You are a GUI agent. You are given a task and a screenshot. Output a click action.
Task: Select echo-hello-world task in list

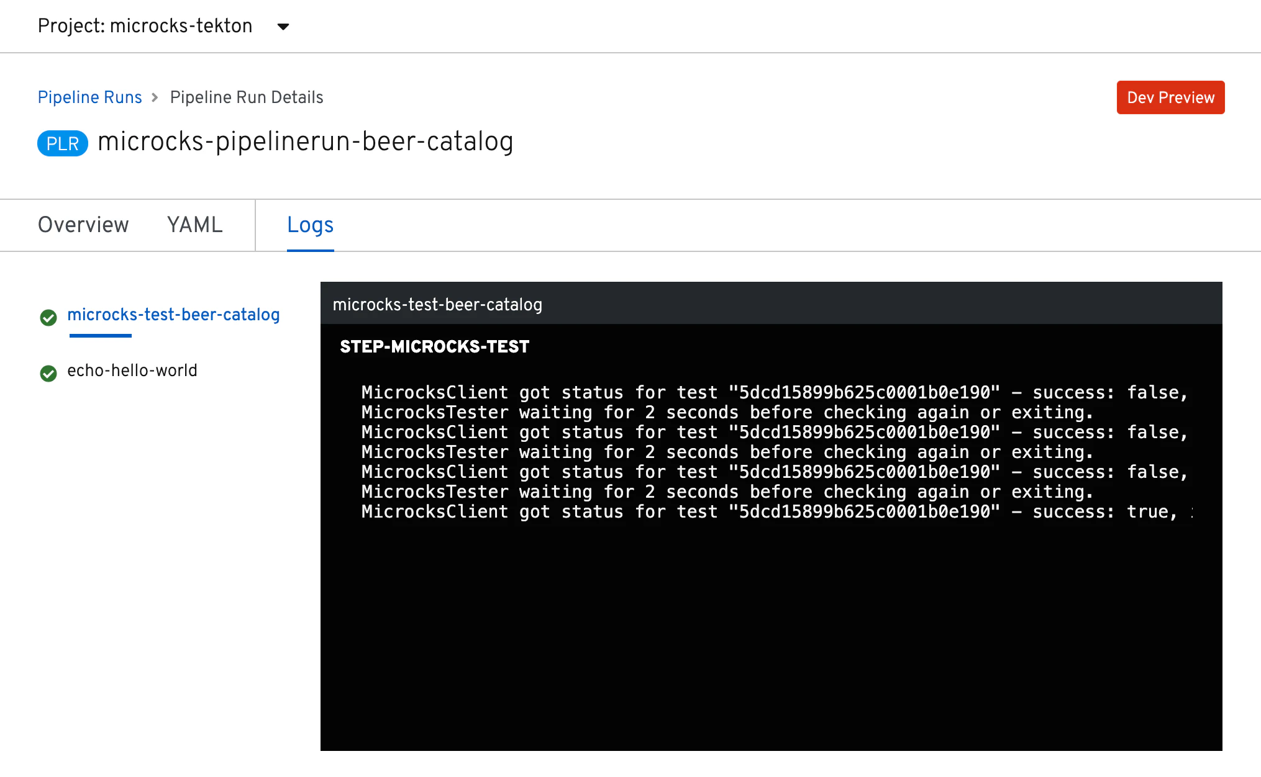click(x=132, y=371)
